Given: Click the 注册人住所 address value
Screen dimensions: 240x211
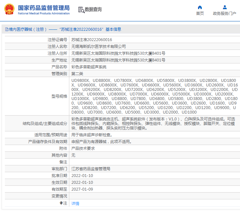Looking at the screenshot, I should point(118,53).
